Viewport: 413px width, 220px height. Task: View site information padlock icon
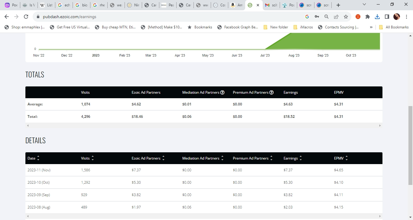tap(38, 17)
